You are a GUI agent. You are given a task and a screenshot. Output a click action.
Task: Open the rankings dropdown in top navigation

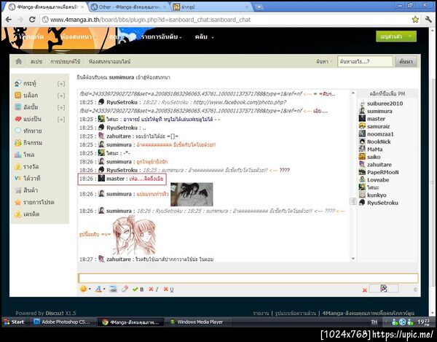(x=161, y=36)
